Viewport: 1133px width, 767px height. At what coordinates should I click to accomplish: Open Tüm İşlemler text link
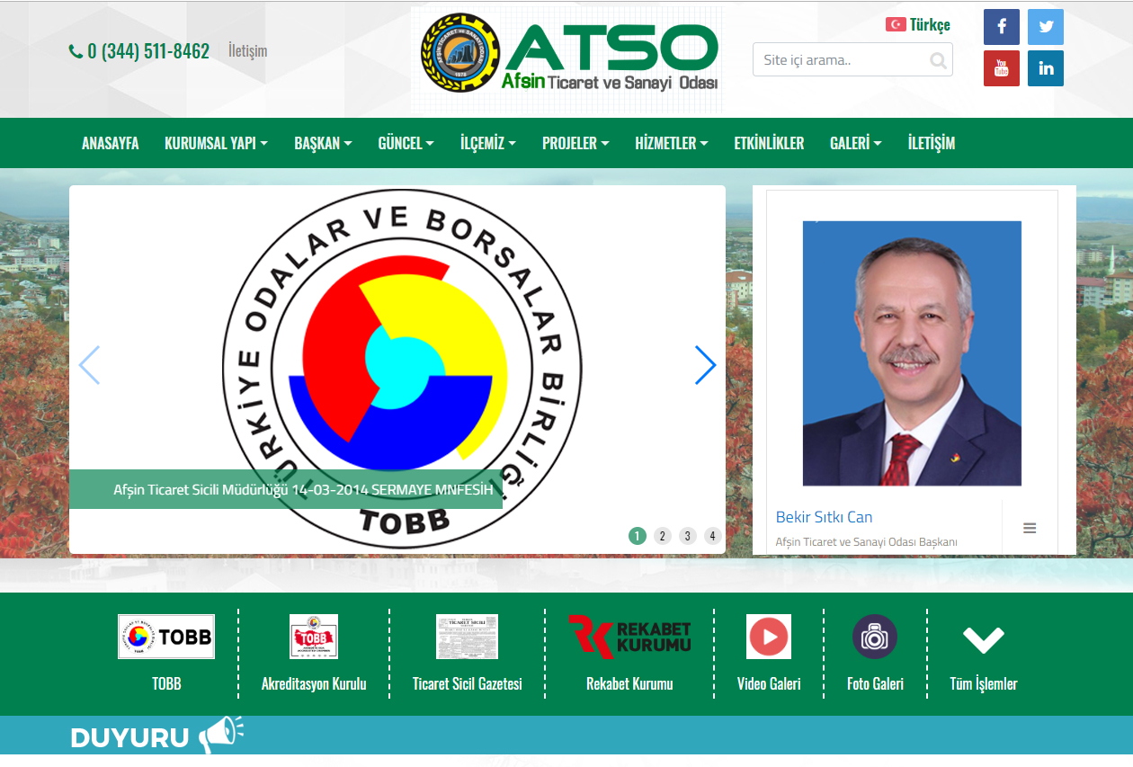coord(984,683)
